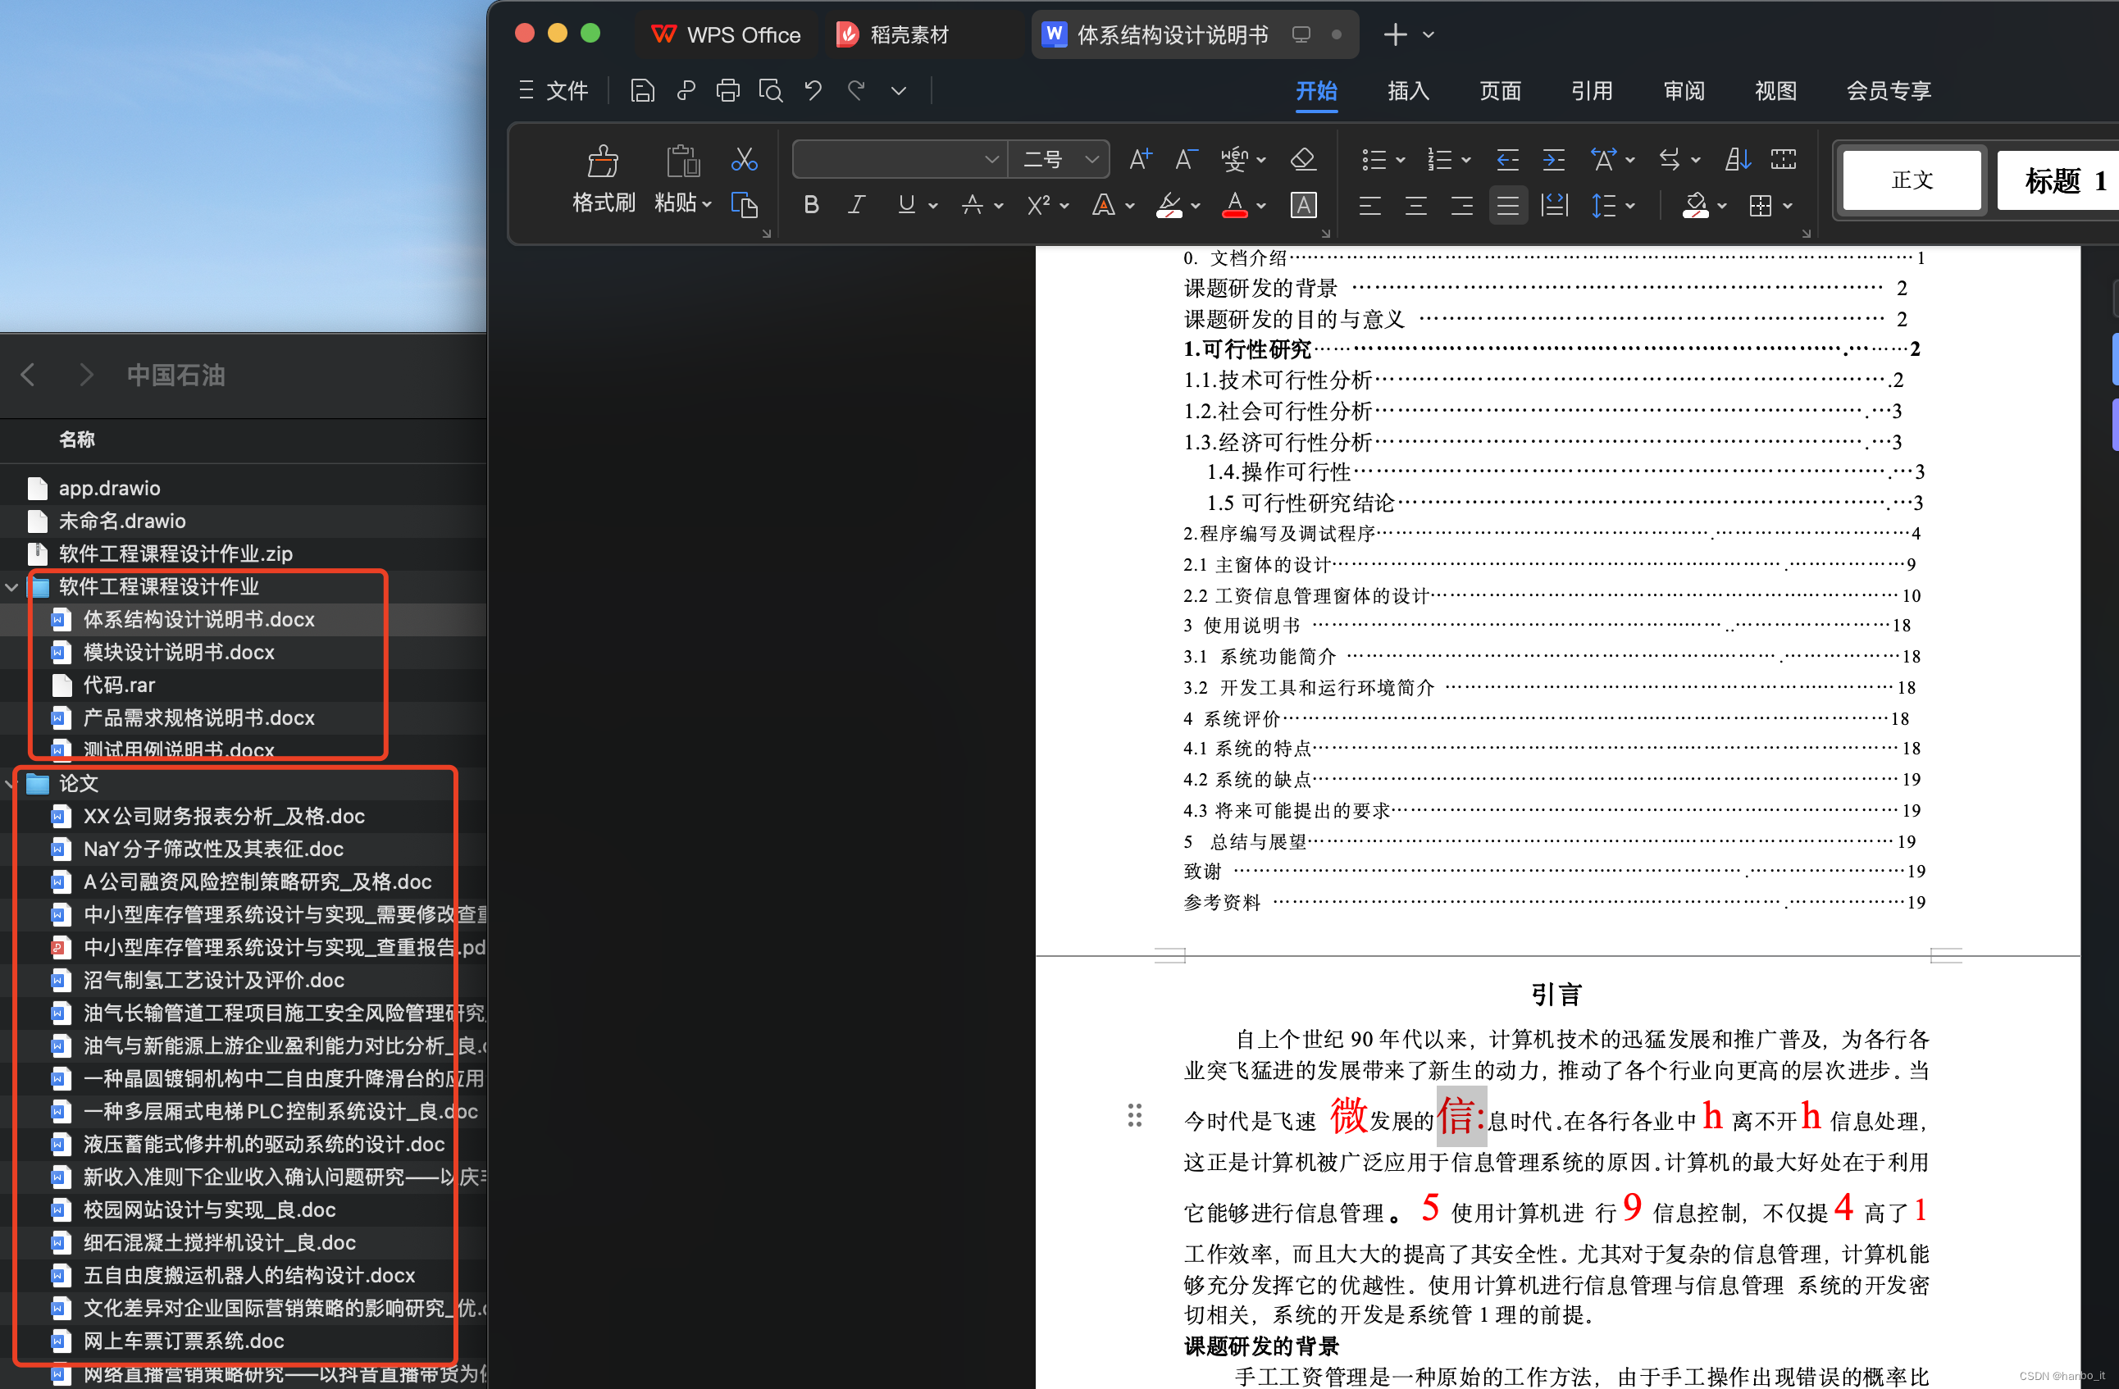Toggle Italic formatting
This screenshot has width=2119, height=1389.
(856, 206)
